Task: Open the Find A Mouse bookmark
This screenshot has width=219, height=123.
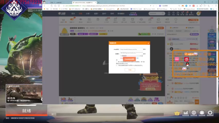Action: click(162, 9)
